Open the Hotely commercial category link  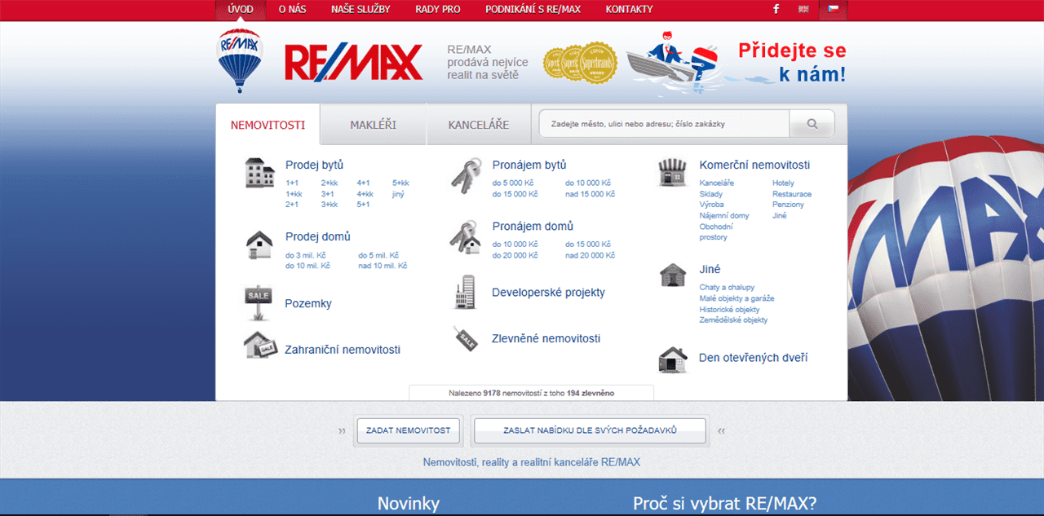pyautogui.click(x=783, y=183)
